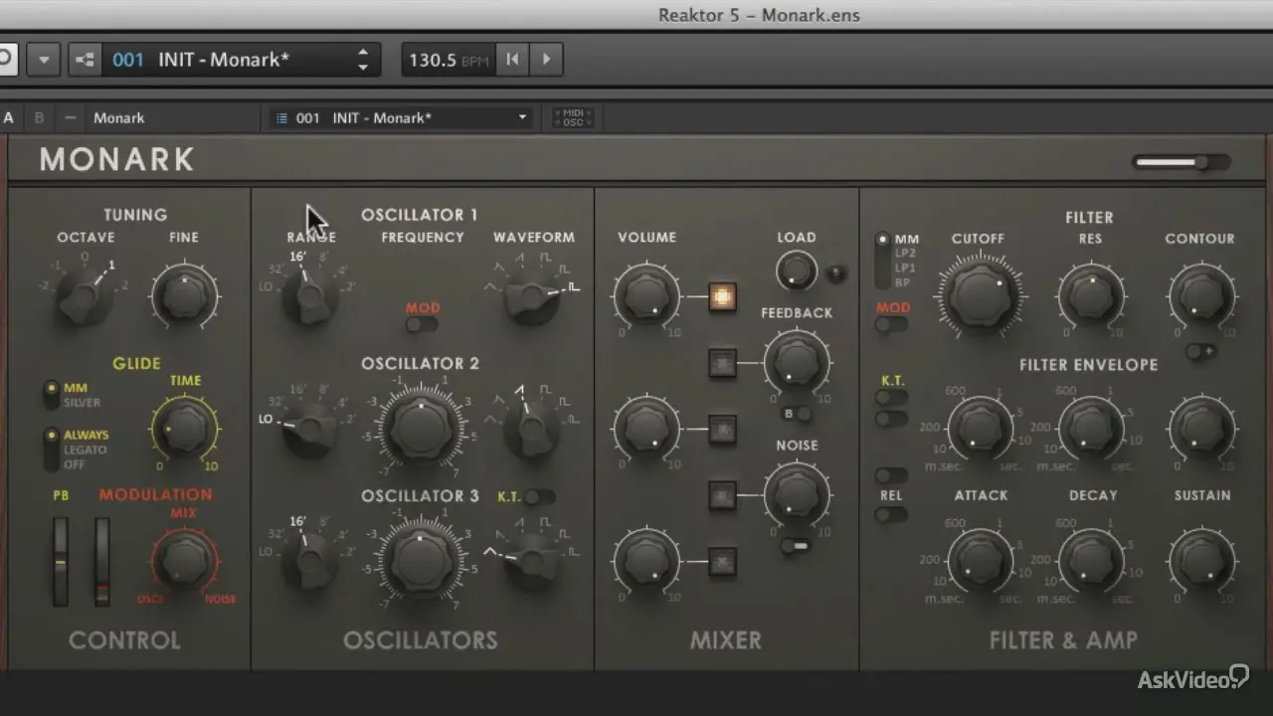Click the Oscillator 2 Volume knob
Viewport: 1273px width, 716px height.
click(x=646, y=429)
